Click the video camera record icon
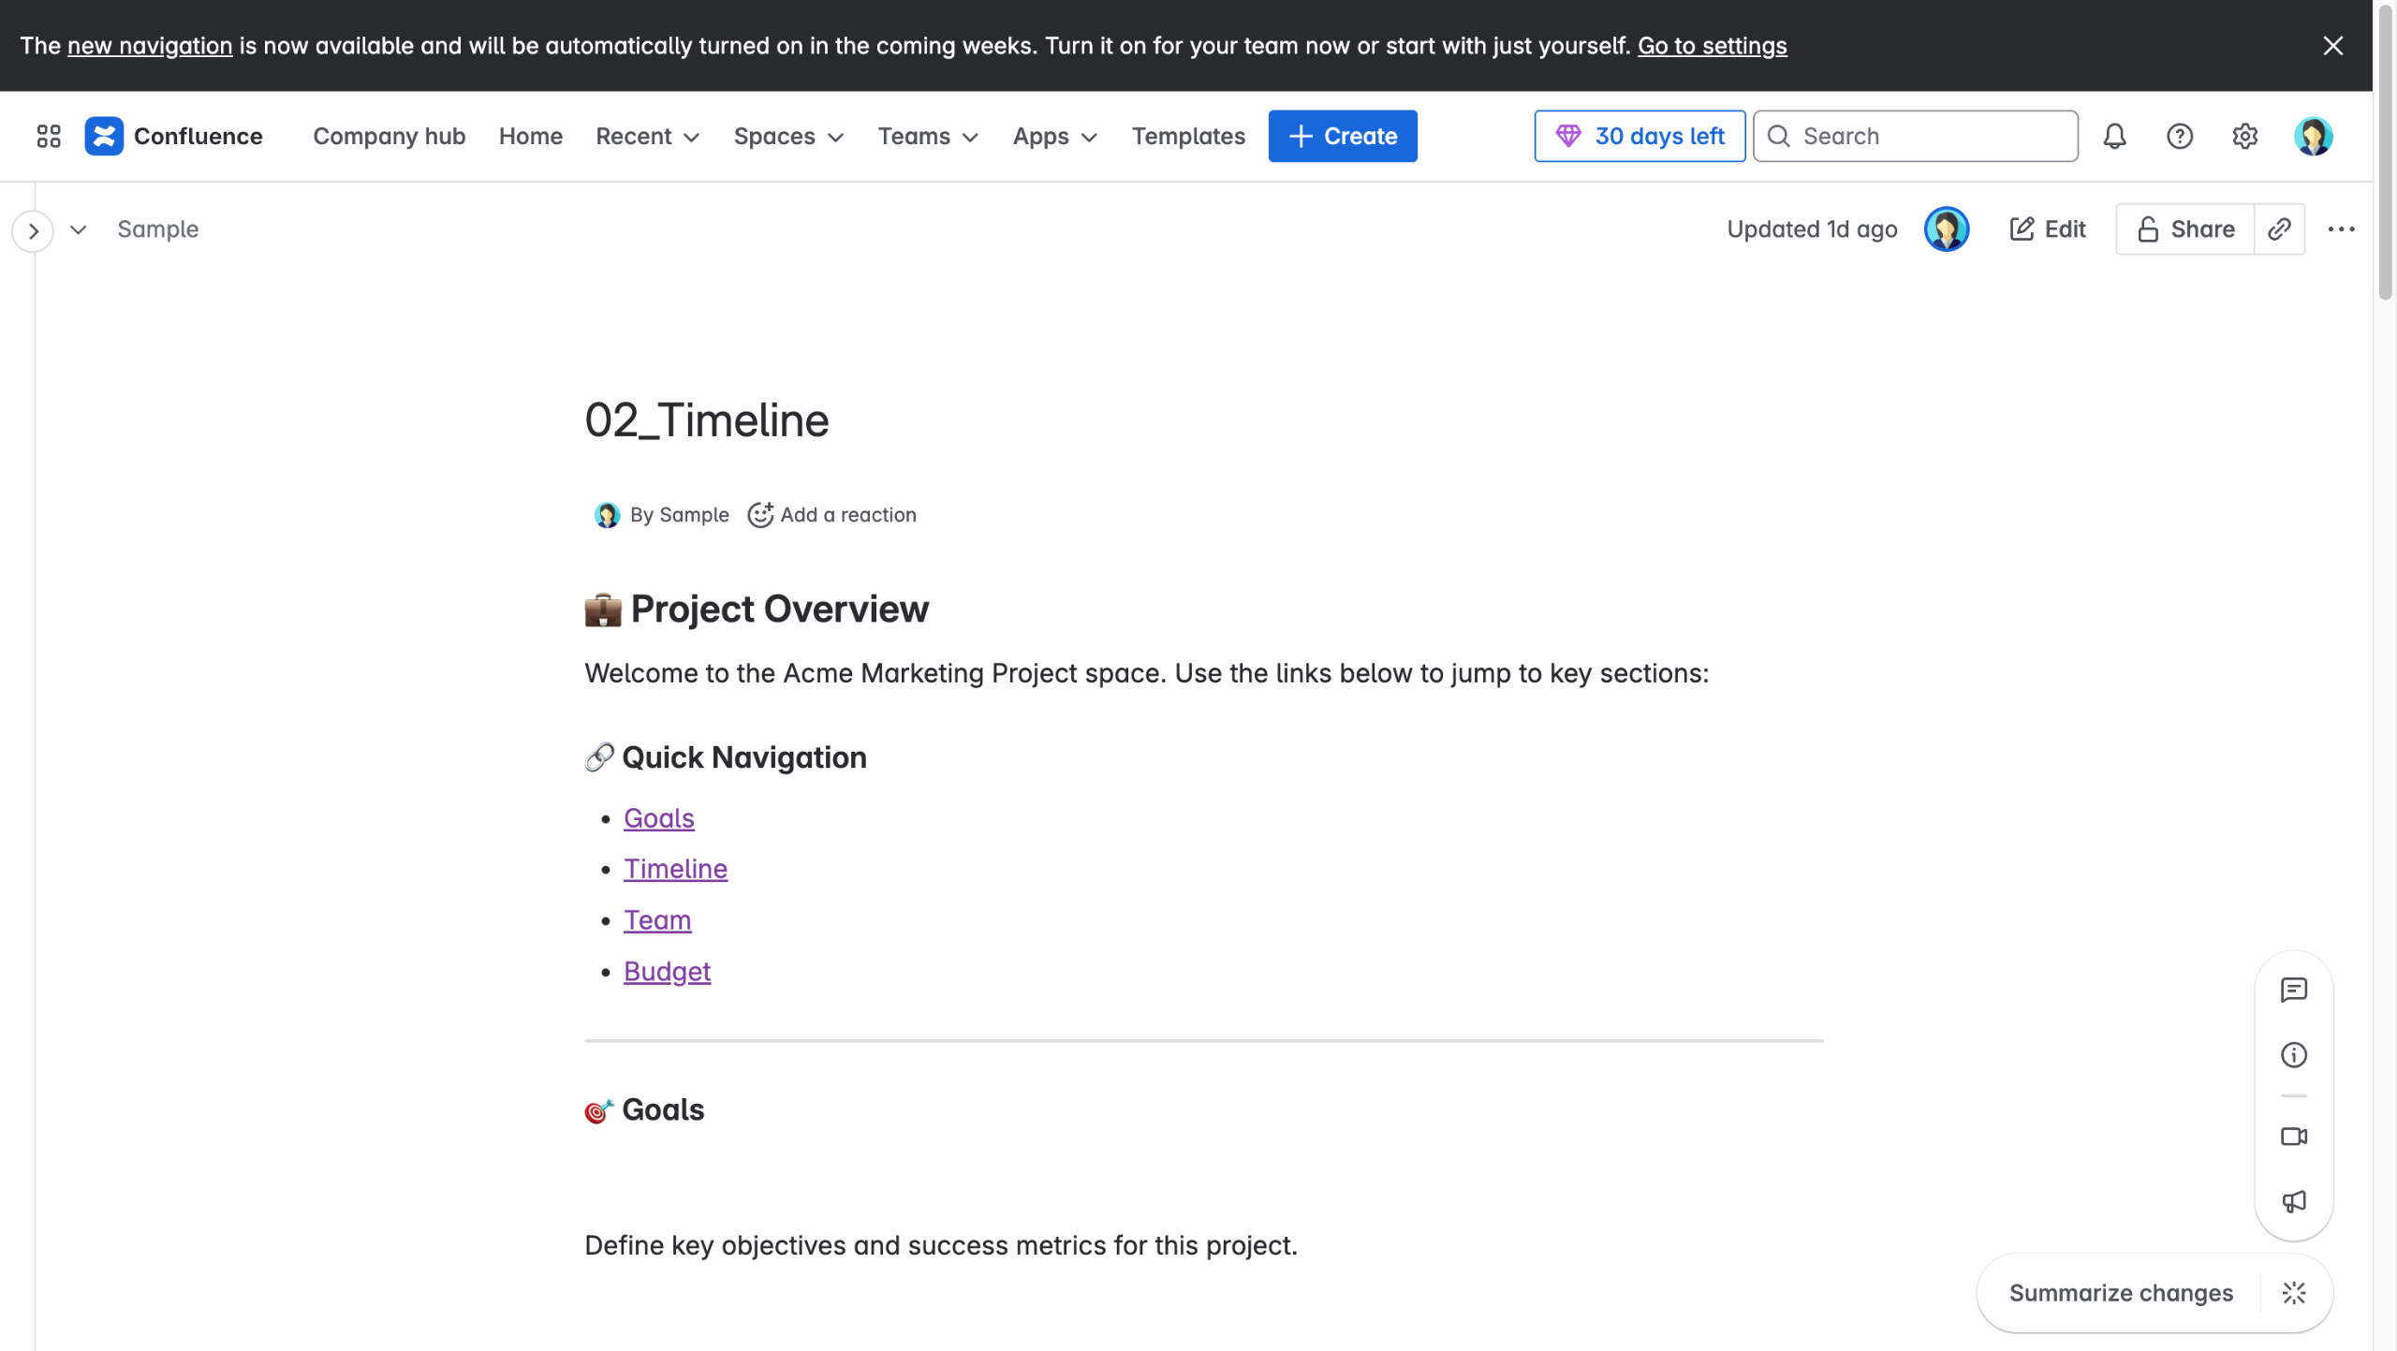Image resolution: width=2397 pixels, height=1351 pixels. tap(2293, 1137)
